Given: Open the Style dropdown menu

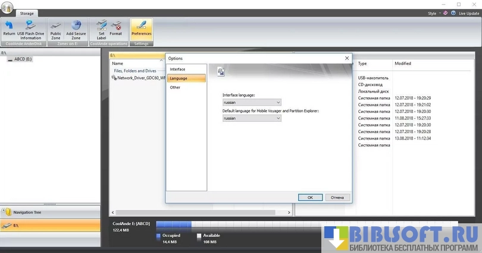Looking at the screenshot, I should (x=434, y=13).
